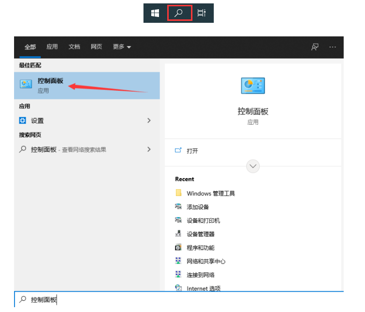Click 打开 to launch Control Panel
The width and height of the screenshot is (365, 312).
tap(192, 151)
